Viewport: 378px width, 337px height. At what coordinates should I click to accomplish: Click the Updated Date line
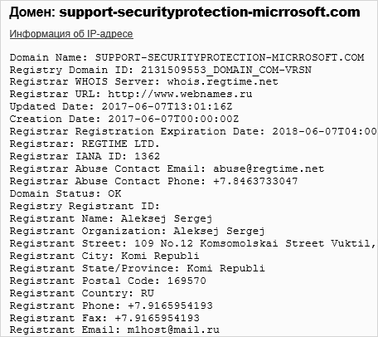(x=121, y=107)
